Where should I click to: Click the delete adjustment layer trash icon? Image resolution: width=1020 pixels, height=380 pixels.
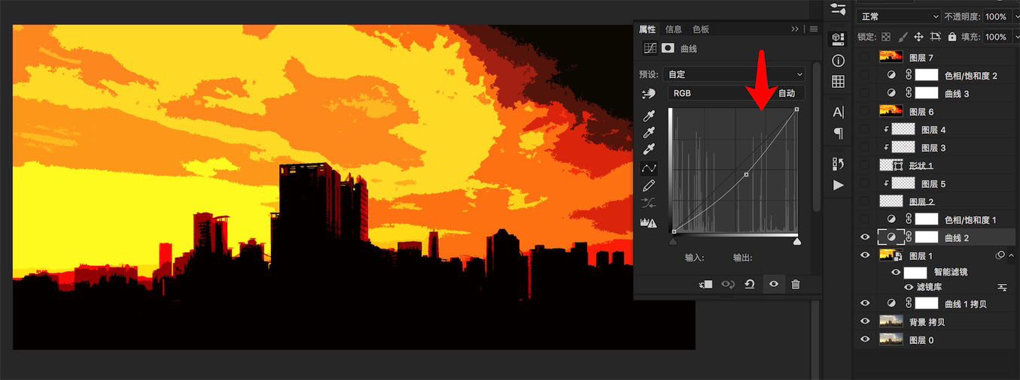coord(796,285)
